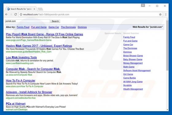Image resolution: width=172 pixels, height=115 pixels.
Task: Open related search Wealth Management
Action: tap(133, 89)
